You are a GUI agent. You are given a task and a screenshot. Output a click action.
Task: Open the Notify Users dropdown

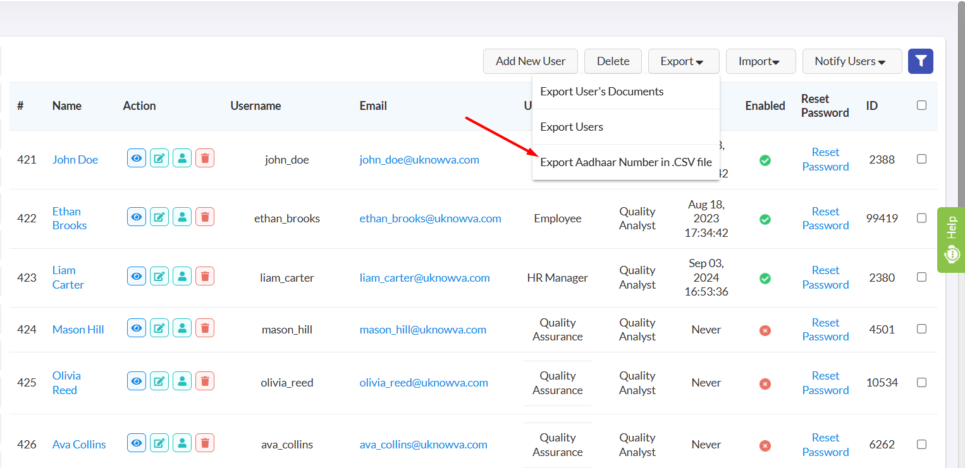[x=851, y=61]
